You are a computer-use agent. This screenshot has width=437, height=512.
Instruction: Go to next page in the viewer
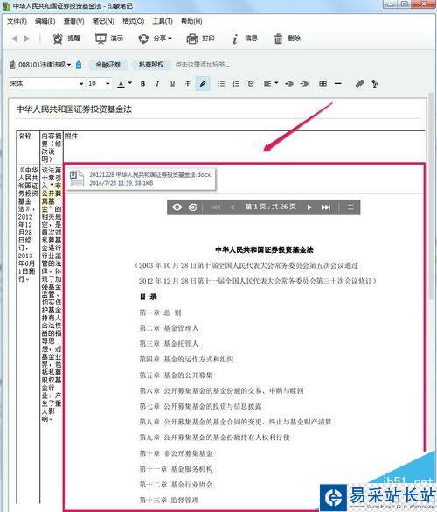[309, 207]
